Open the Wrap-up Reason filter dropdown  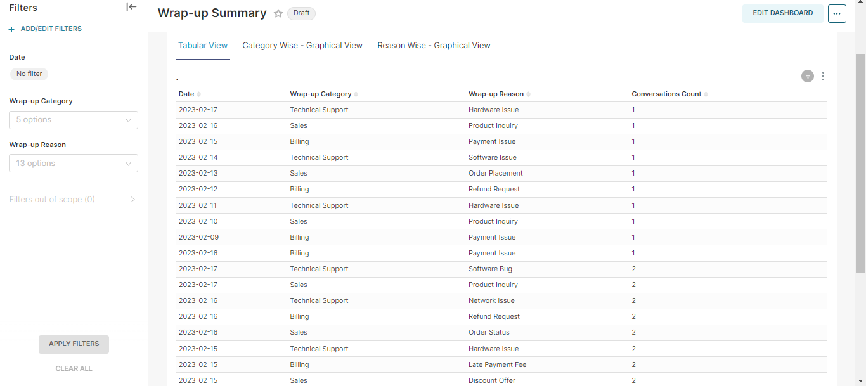pyautogui.click(x=74, y=164)
